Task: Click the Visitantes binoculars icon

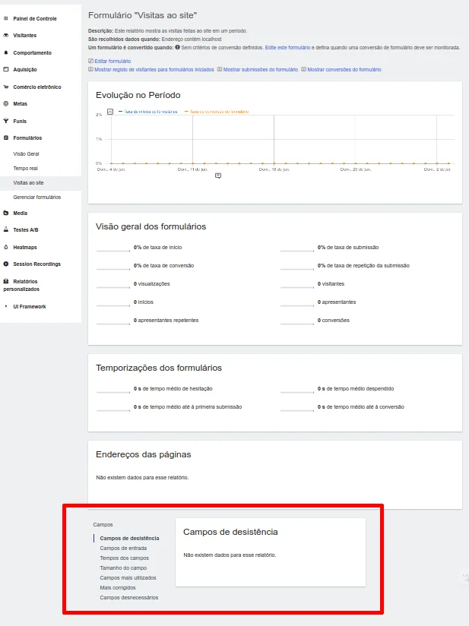Action: coord(6,36)
